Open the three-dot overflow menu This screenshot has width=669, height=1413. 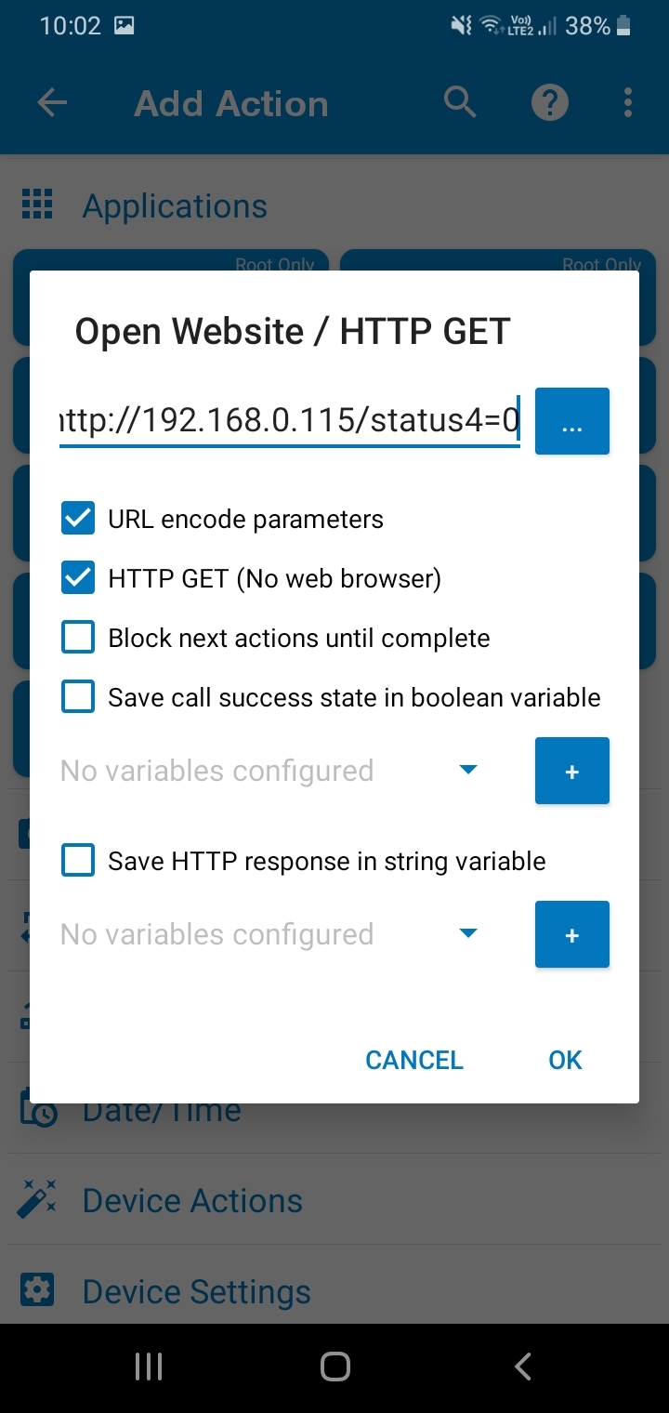pyautogui.click(x=627, y=102)
